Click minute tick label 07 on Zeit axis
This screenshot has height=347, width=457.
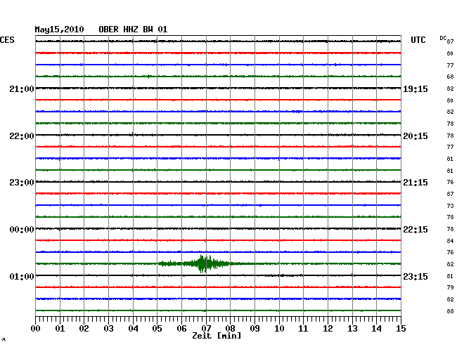point(206,328)
